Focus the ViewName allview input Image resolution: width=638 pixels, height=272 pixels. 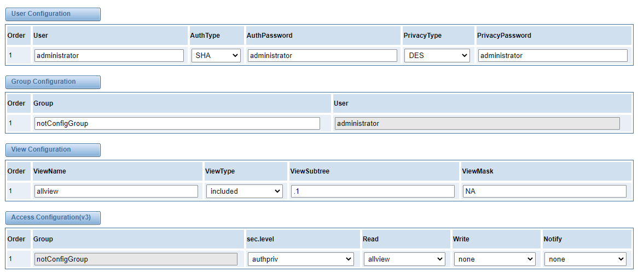pos(116,192)
